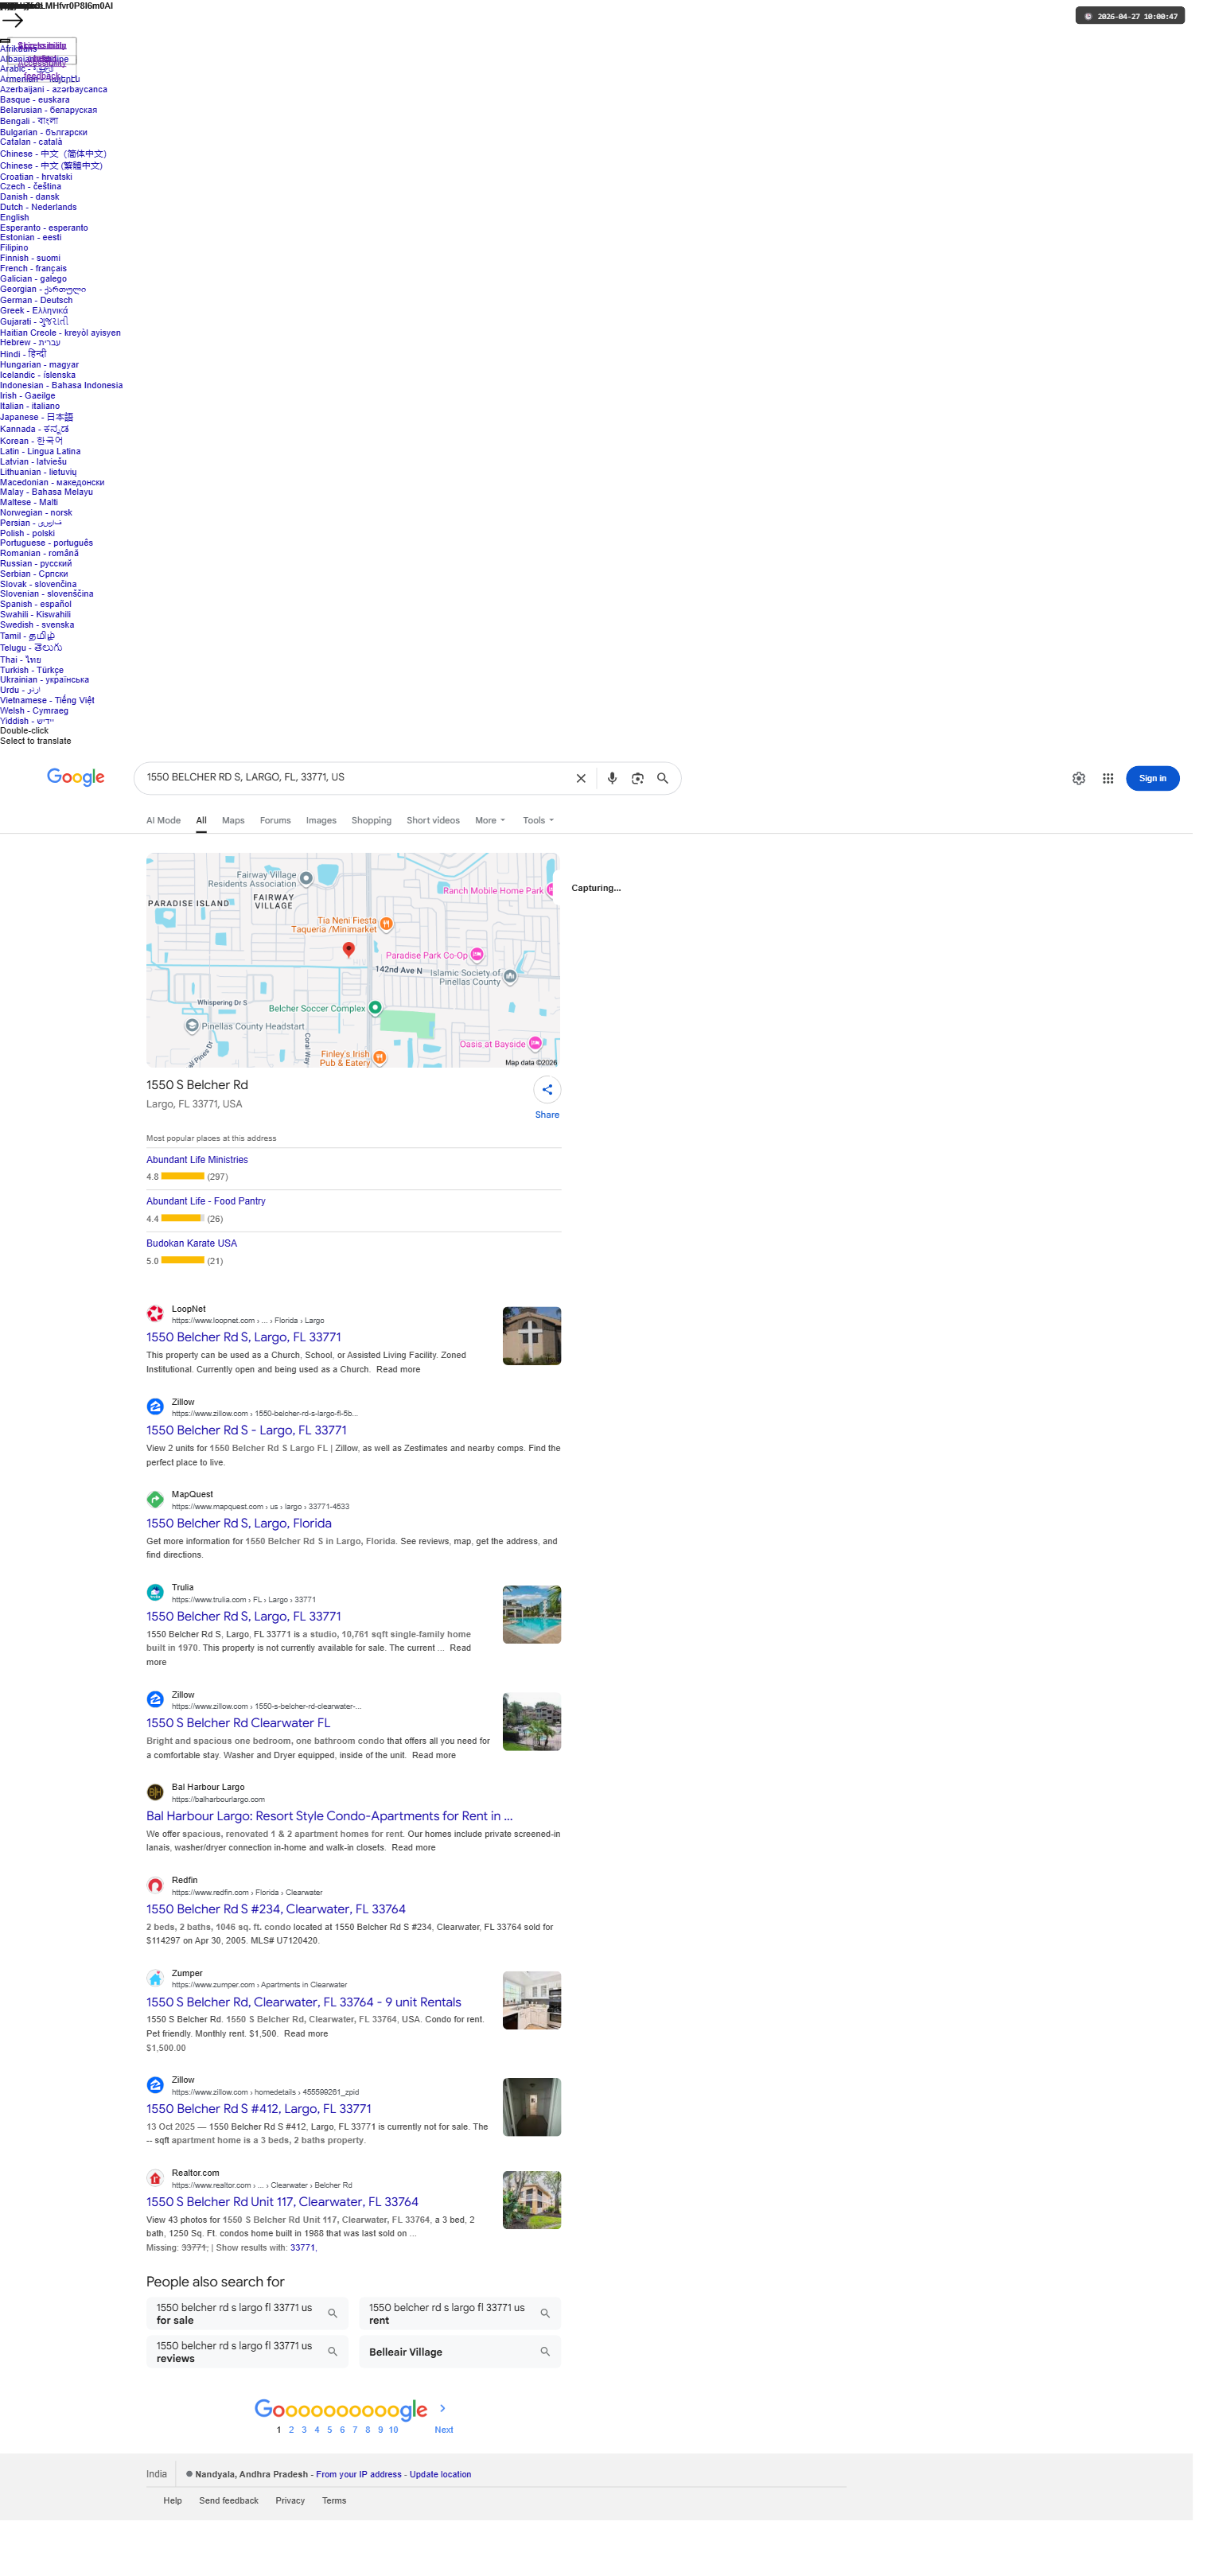Choose 'Haitian Creole - kreyòl ayisyen' language
The width and height of the screenshot is (1207, 2576).
[60, 333]
